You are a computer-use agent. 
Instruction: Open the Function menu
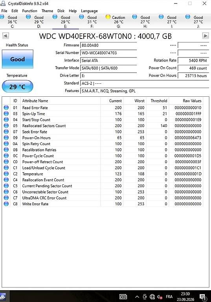click(x=29, y=11)
